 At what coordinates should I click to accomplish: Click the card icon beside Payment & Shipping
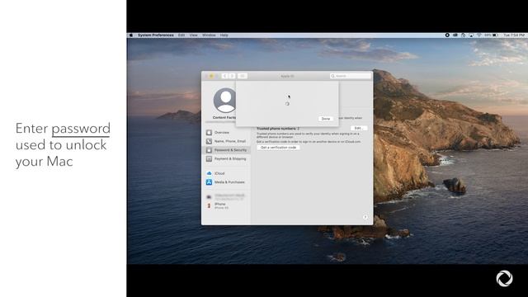click(209, 159)
